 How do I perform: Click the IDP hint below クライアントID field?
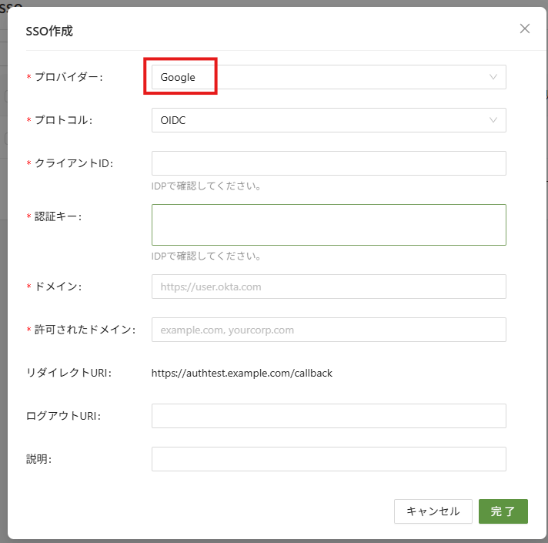(207, 186)
